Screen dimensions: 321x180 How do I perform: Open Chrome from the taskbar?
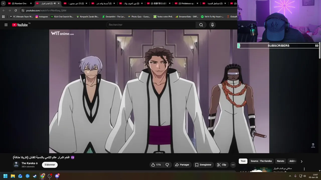(42, 176)
